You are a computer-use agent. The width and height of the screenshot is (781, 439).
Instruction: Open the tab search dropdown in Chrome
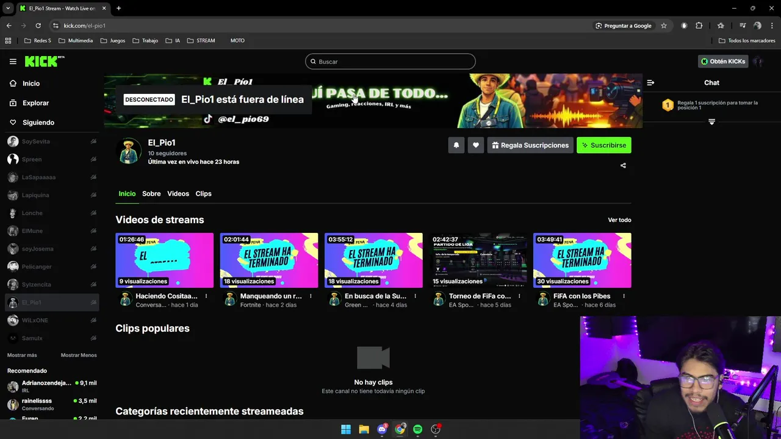pos(8,8)
